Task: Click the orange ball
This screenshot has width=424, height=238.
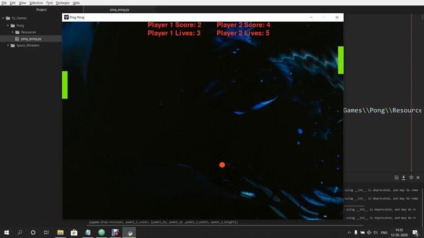Action: (x=222, y=165)
